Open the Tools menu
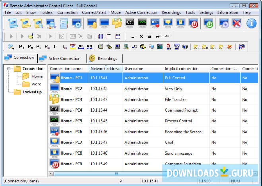The image size is (262, 186). [190, 12]
